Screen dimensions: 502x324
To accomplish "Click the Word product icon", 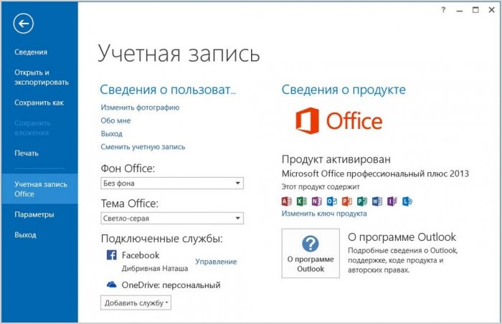I will click(x=376, y=201).
